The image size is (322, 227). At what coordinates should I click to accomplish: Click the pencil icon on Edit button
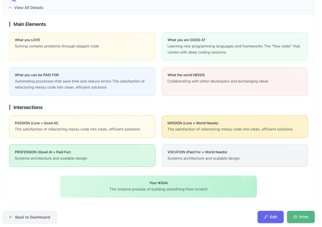tap(266, 217)
